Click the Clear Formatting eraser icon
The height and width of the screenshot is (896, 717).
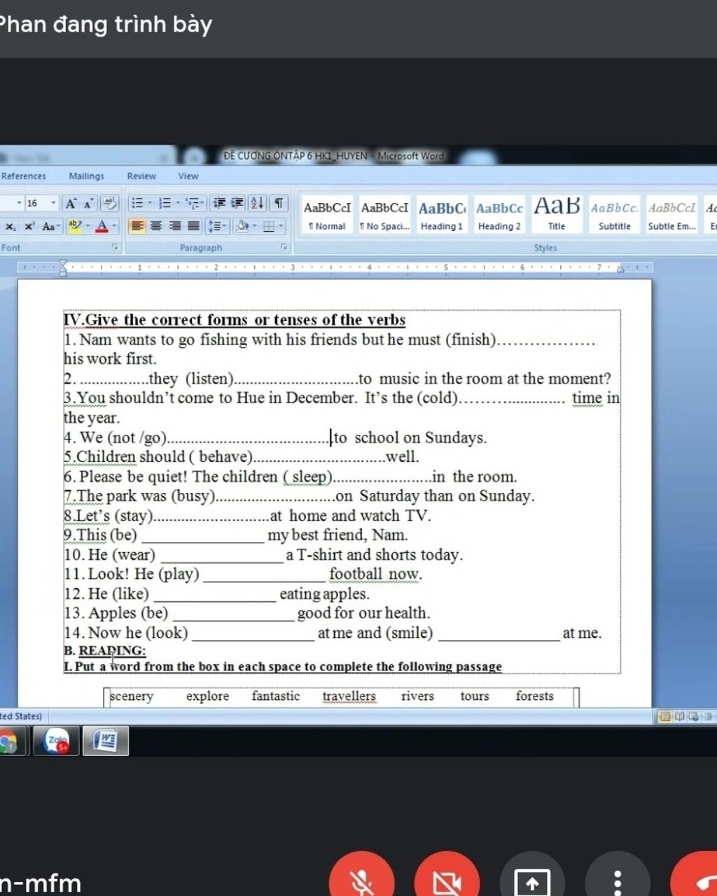click(110, 204)
